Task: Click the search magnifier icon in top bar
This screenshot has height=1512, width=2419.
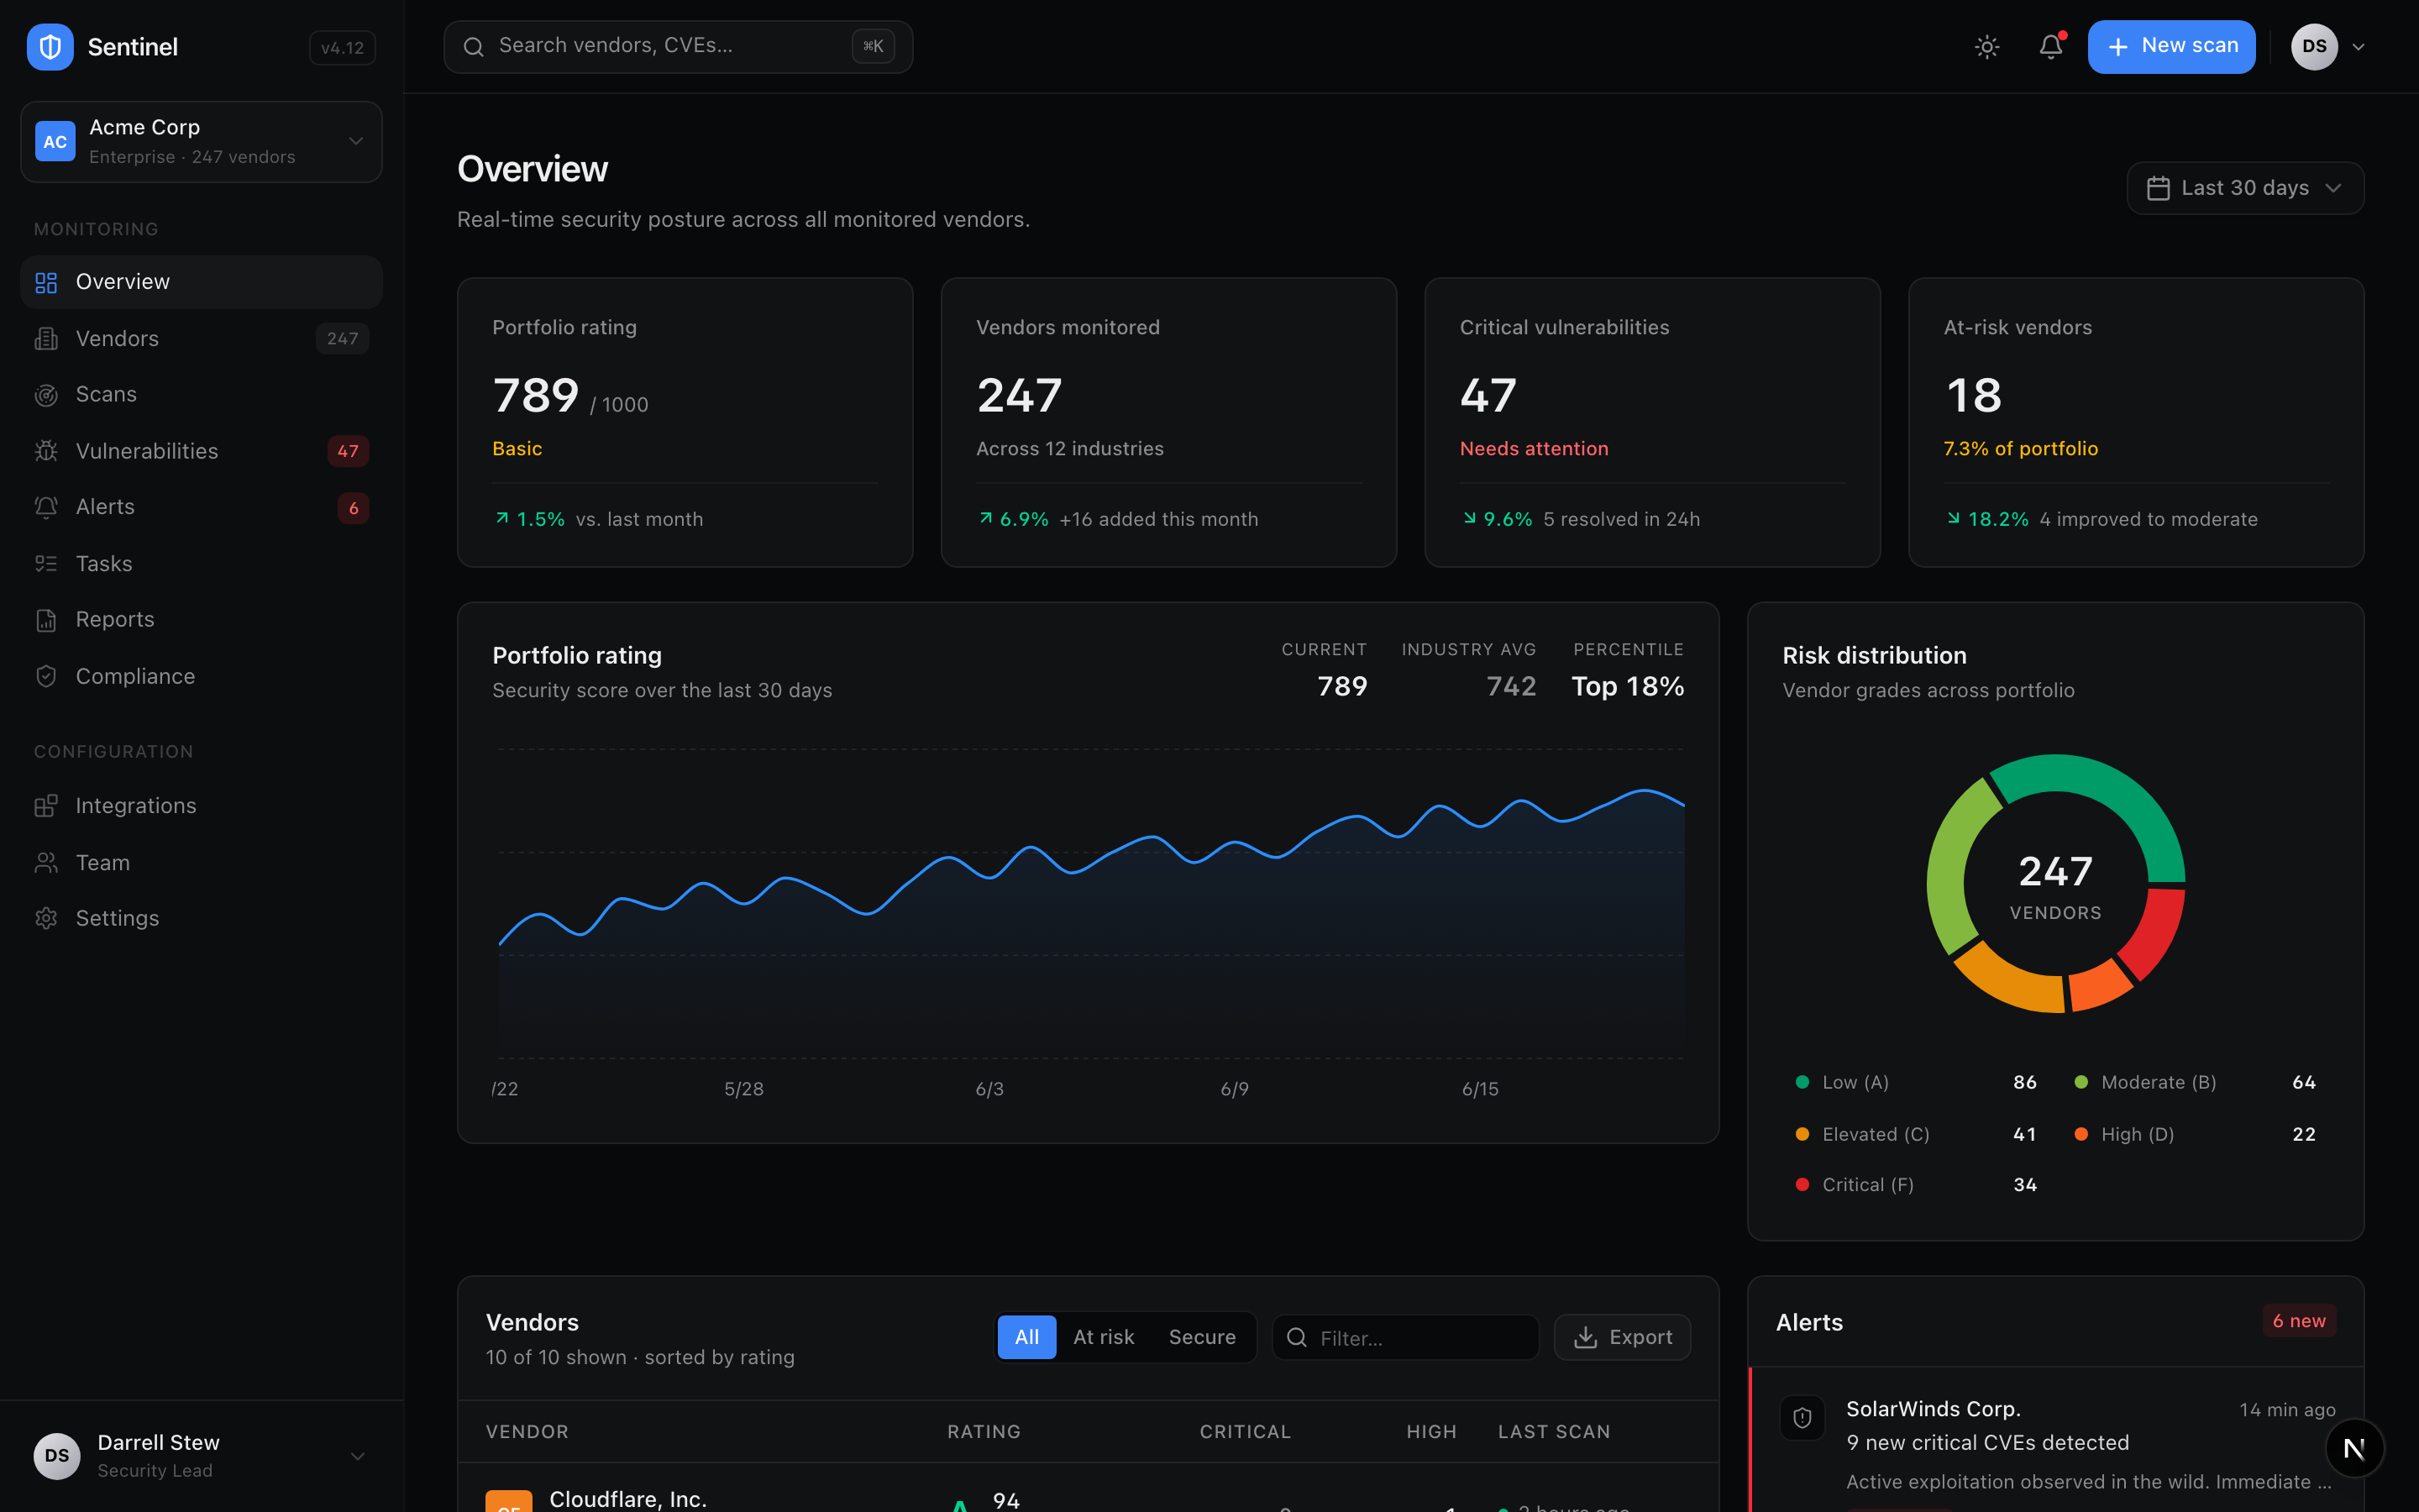Action: pos(474,47)
